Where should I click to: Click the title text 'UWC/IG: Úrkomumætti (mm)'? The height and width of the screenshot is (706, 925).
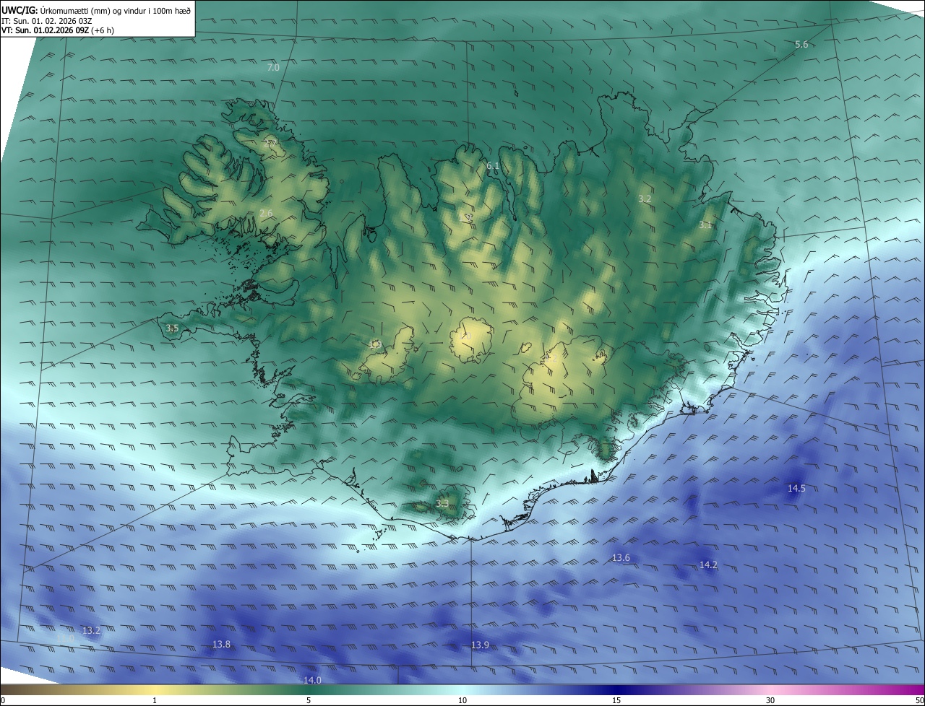click(56, 9)
